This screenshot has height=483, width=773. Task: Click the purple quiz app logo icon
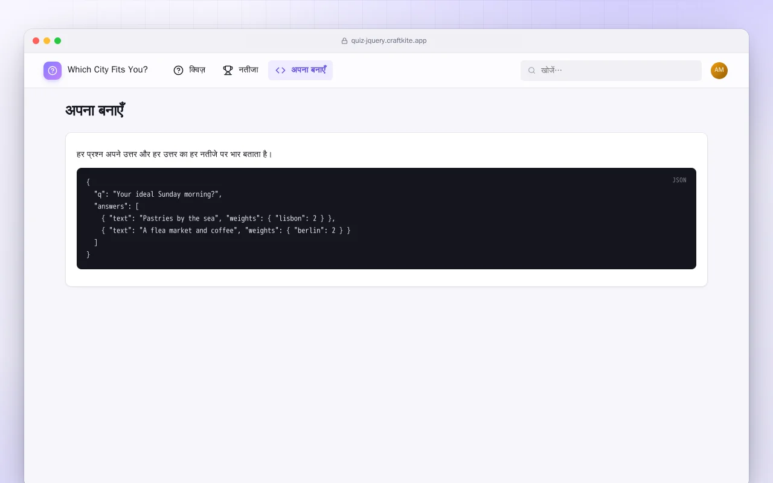pyautogui.click(x=53, y=71)
